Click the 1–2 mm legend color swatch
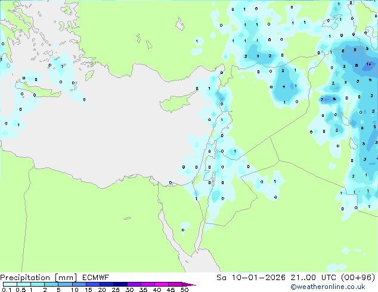Image resolution: width=378 pixels, height=292 pixels. [38, 284]
